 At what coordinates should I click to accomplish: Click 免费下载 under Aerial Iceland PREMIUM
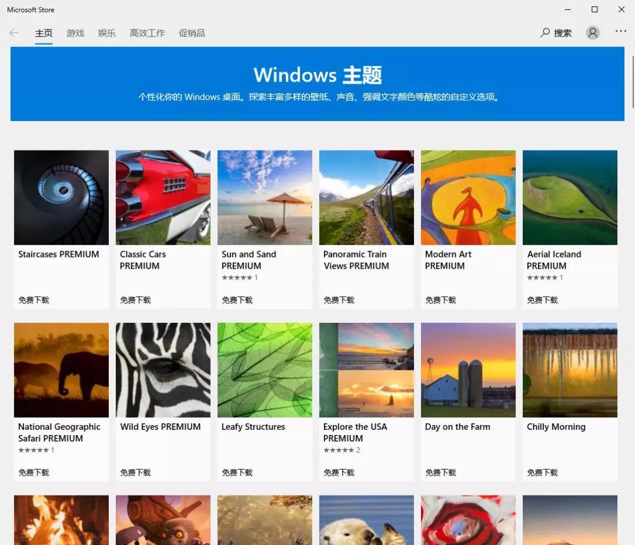pos(542,299)
